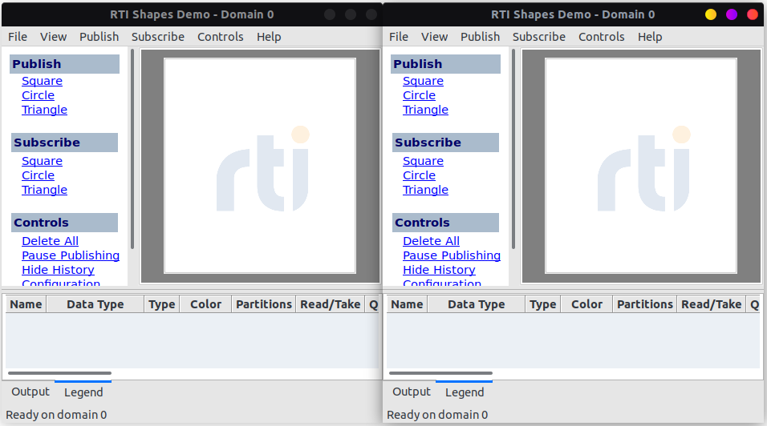Open View menu in right window
767x426 pixels.
tap(434, 37)
